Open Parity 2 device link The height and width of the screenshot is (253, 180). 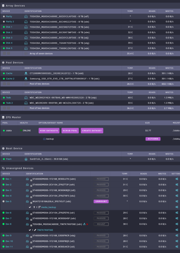(10, 22)
